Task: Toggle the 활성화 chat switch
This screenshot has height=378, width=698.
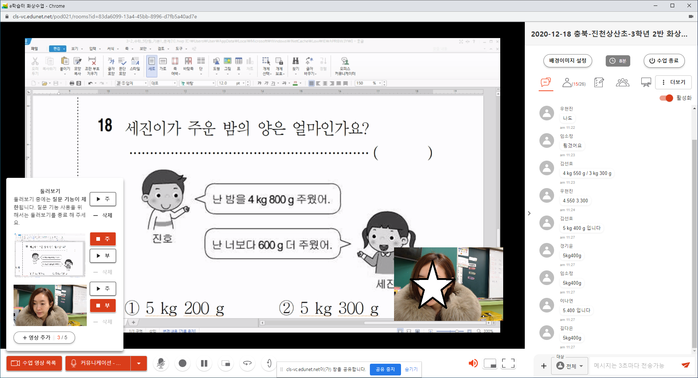Action: (666, 98)
